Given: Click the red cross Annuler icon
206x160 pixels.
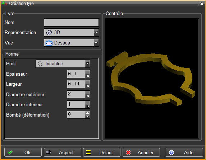Looking at the screenshot, I should pyautogui.click(x=128, y=152).
